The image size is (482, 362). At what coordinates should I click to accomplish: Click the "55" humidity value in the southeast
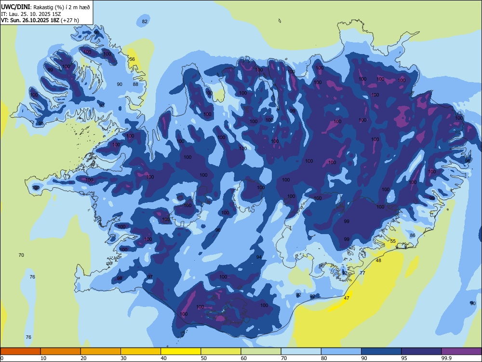tap(393, 241)
